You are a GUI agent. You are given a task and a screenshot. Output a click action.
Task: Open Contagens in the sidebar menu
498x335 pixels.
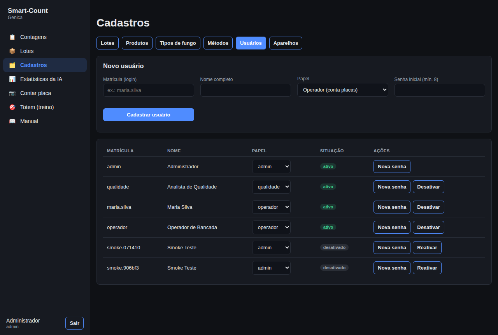(x=45, y=37)
